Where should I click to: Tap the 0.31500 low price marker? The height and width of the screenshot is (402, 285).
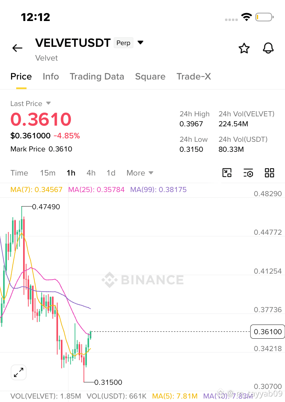[108, 382]
